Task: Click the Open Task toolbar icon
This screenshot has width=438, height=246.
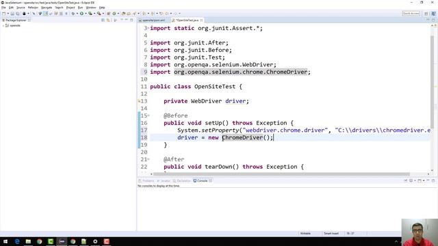Action: (x=129, y=14)
